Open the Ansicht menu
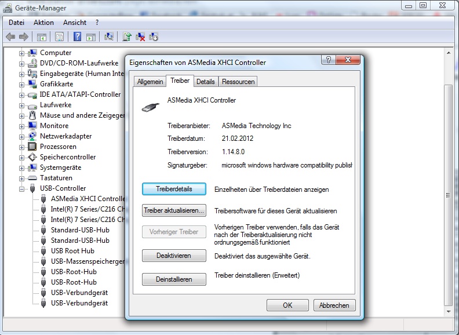 tap(75, 23)
